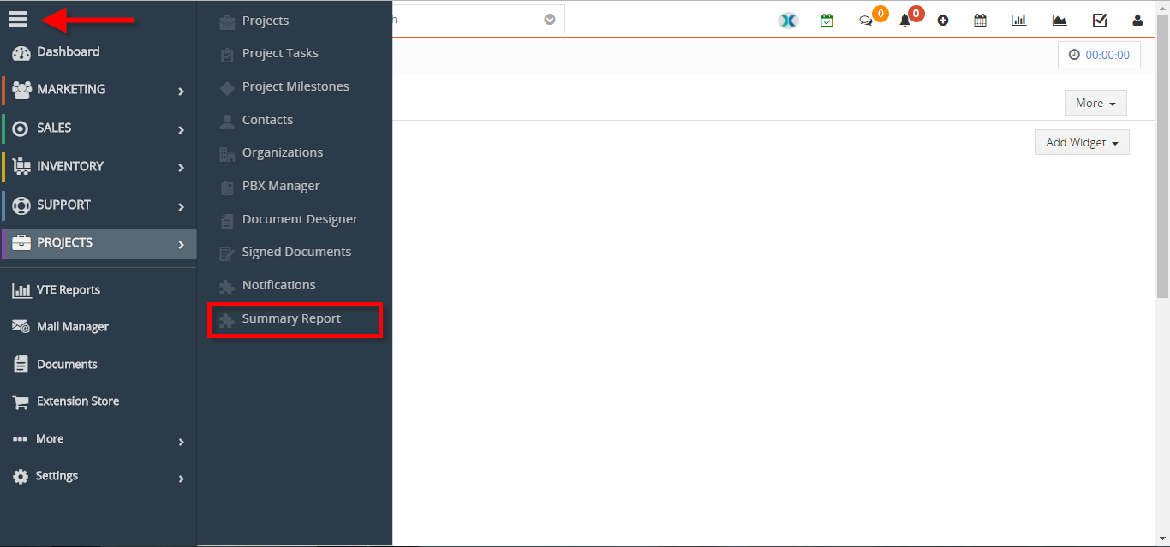Image resolution: width=1170 pixels, height=547 pixels.
Task: Open the More dropdown button
Action: point(1095,103)
